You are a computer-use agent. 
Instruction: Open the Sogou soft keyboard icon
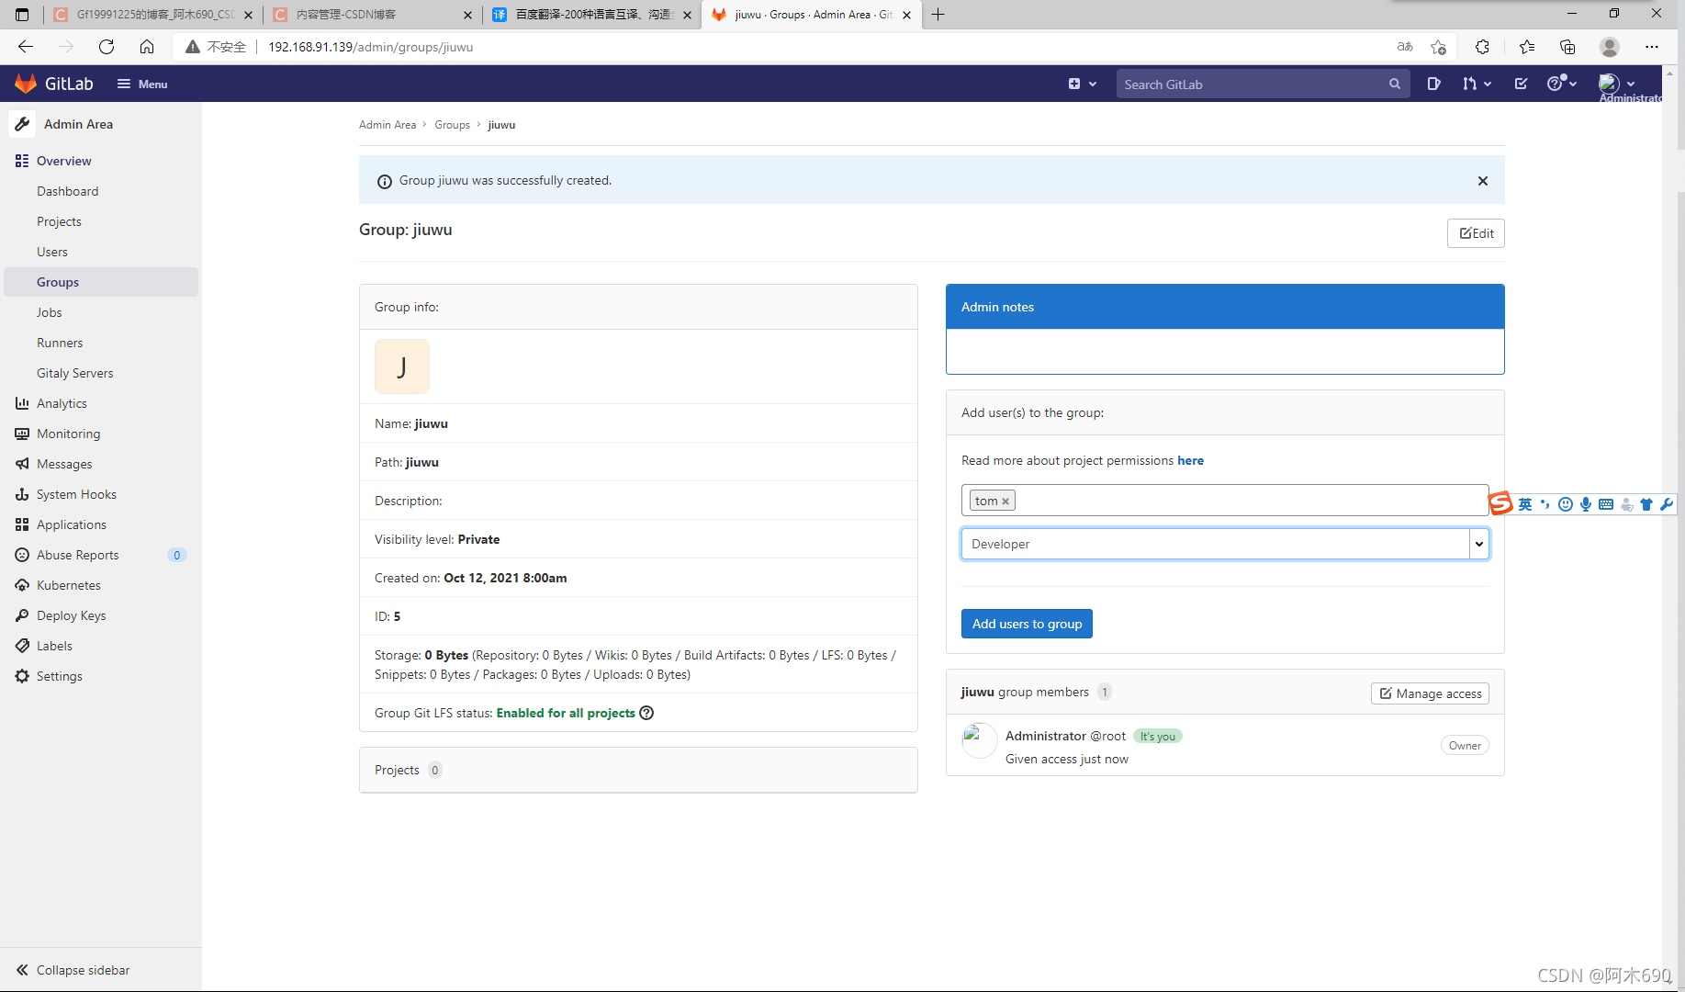(x=1606, y=504)
